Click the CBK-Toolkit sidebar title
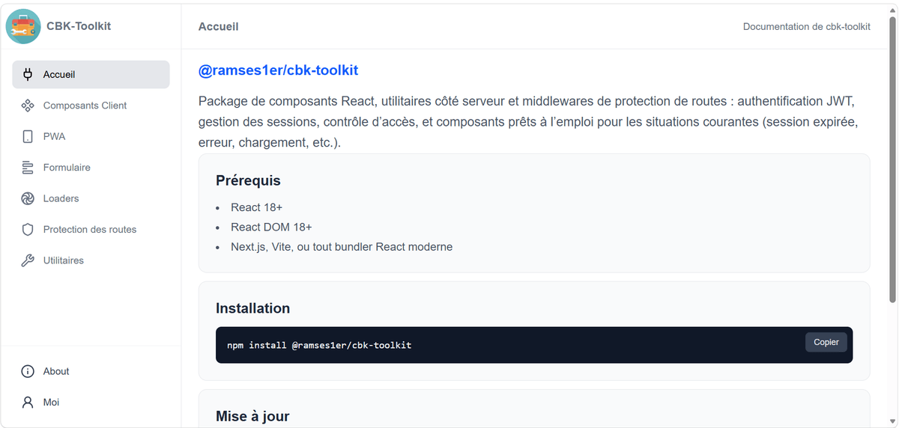The image size is (899, 428). click(79, 26)
